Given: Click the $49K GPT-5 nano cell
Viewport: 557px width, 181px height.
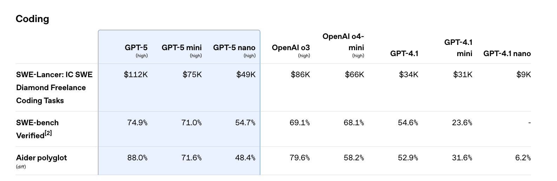Looking at the screenshot, I should [246, 75].
